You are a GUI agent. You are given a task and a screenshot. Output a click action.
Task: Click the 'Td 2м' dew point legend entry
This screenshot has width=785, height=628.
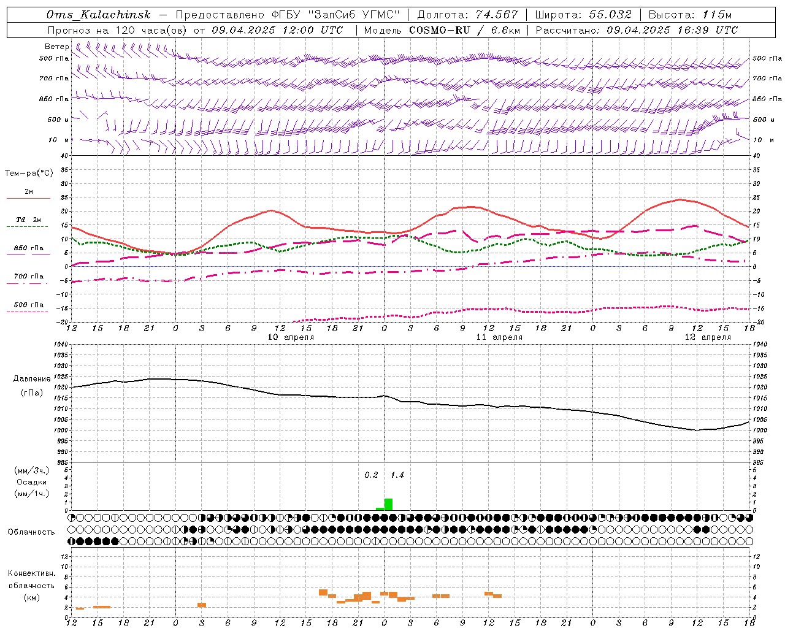click(x=28, y=220)
